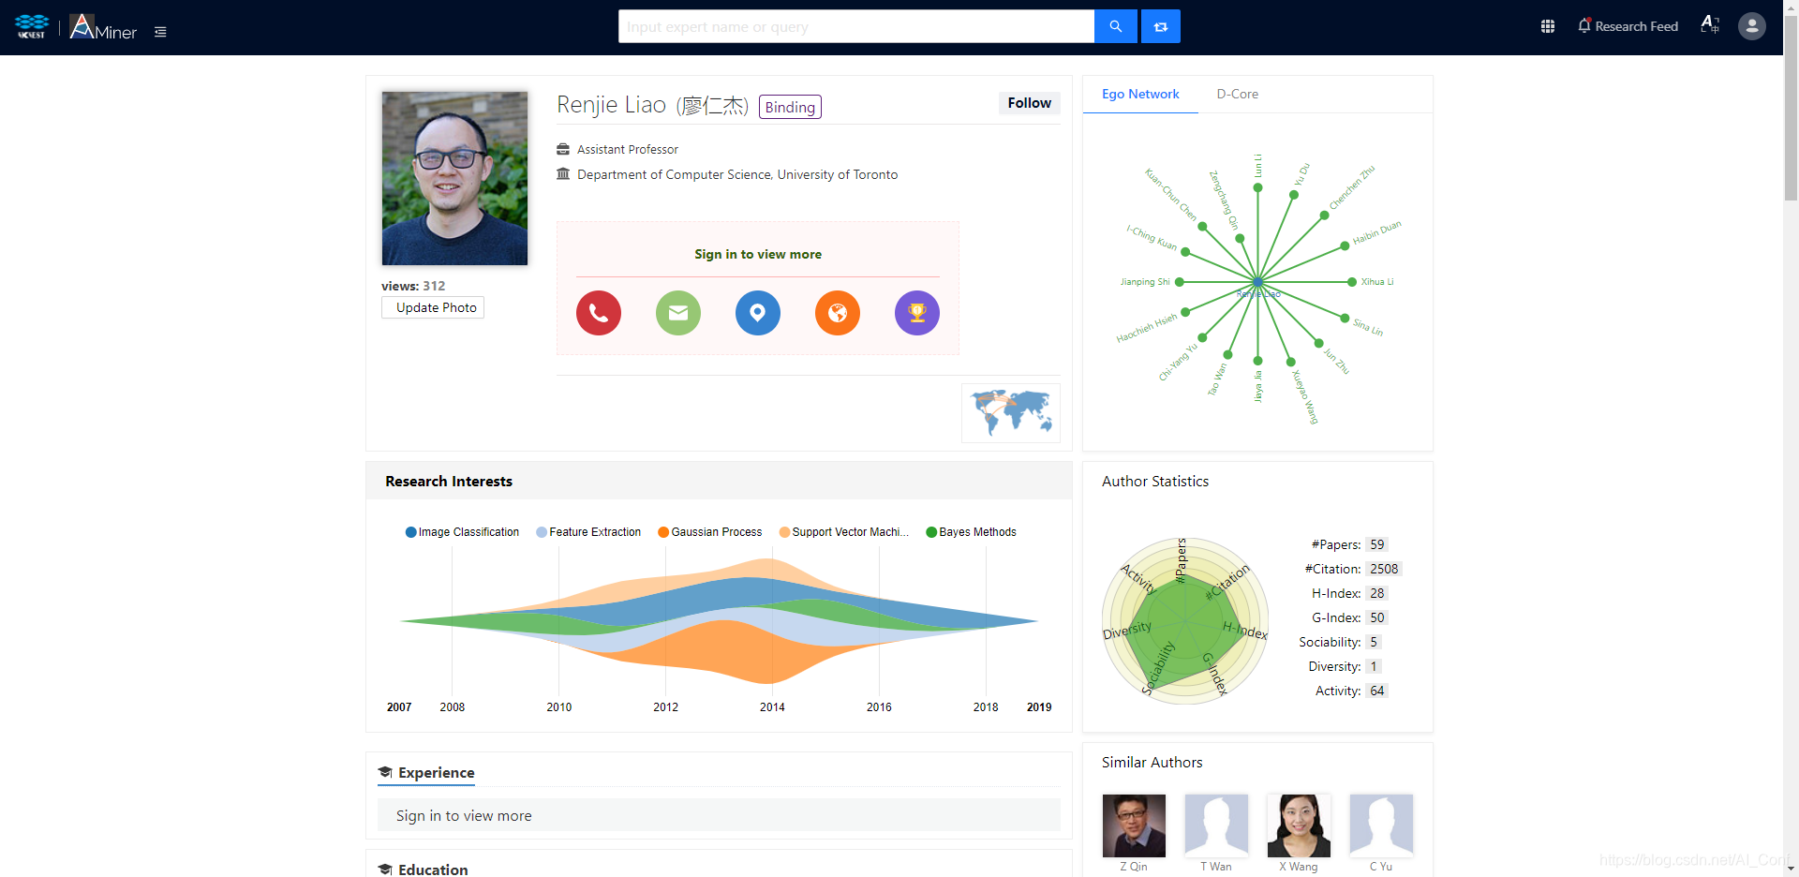The image size is (1799, 877).
Task: Open Research Feed link
Action: [x=1636, y=26]
